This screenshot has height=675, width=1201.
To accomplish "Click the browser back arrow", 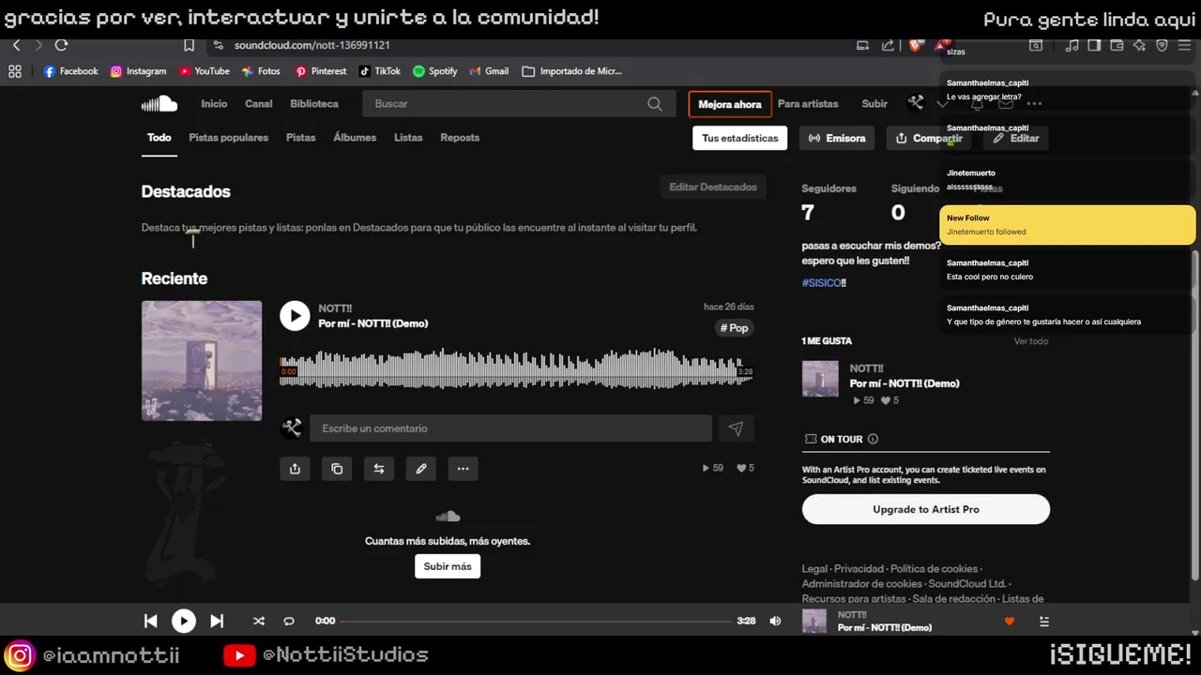I will click(x=16, y=45).
